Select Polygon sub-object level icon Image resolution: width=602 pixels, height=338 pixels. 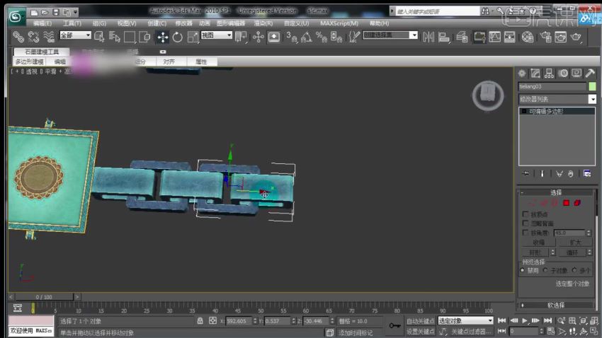[566, 203]
